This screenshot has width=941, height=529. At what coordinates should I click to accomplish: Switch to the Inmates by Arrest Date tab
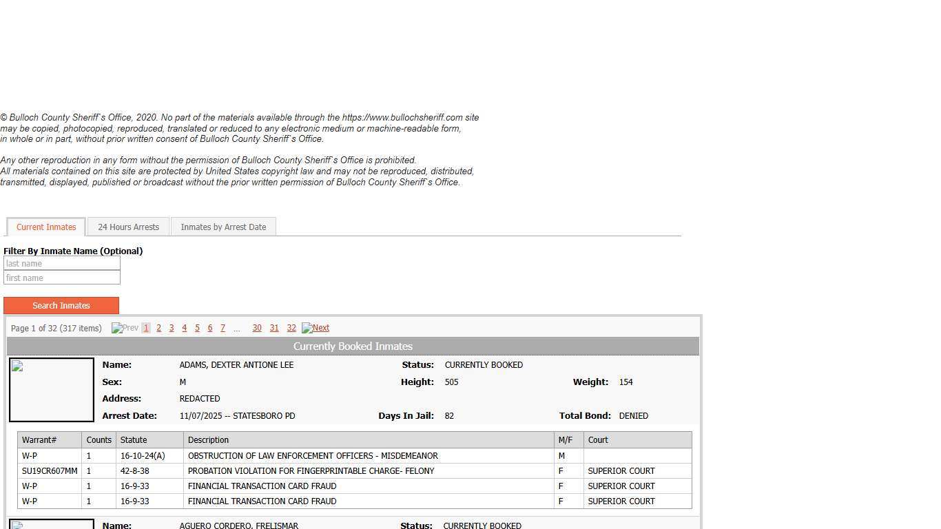(223, 227)
